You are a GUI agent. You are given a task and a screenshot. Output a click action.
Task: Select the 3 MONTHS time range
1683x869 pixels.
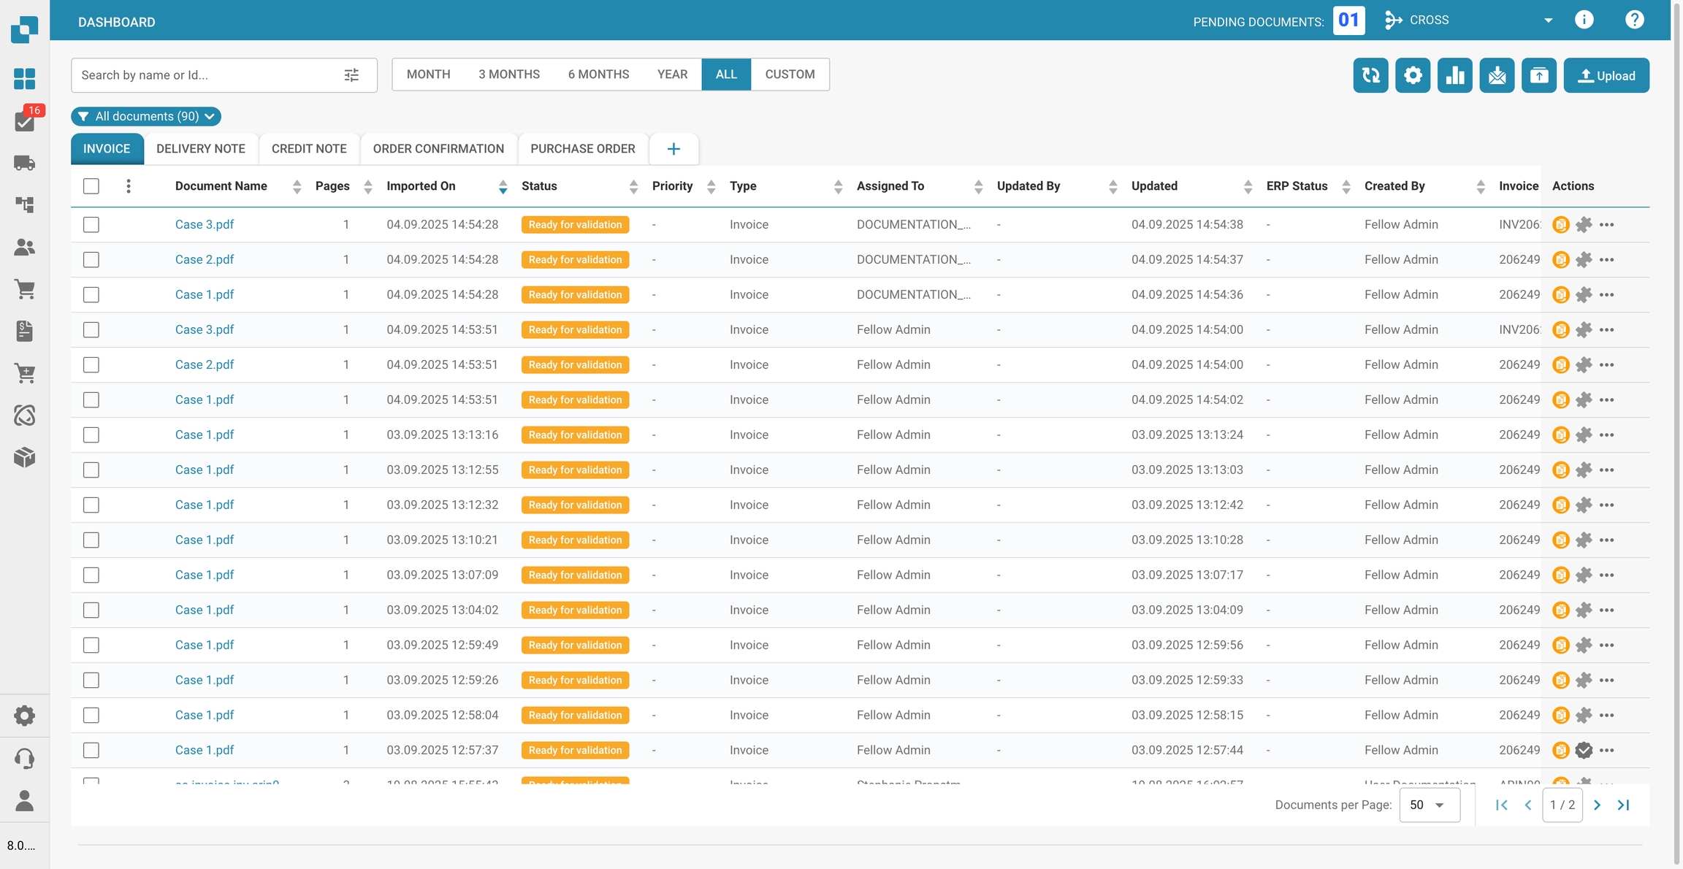[x=509, y=74]
